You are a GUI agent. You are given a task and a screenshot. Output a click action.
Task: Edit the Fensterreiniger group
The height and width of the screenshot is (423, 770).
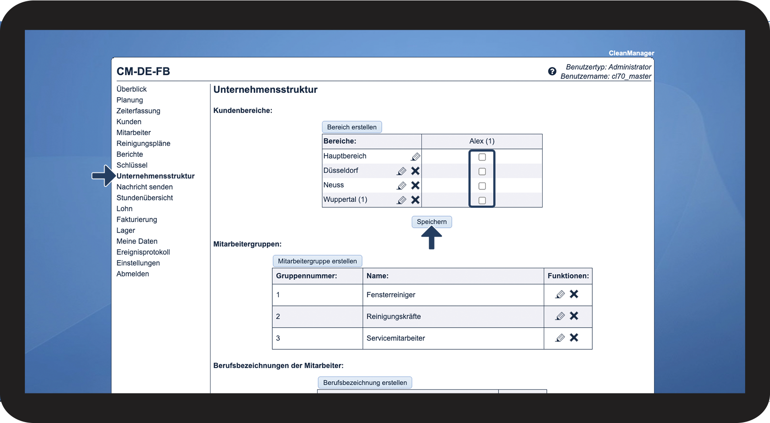[x=560, y=294]
